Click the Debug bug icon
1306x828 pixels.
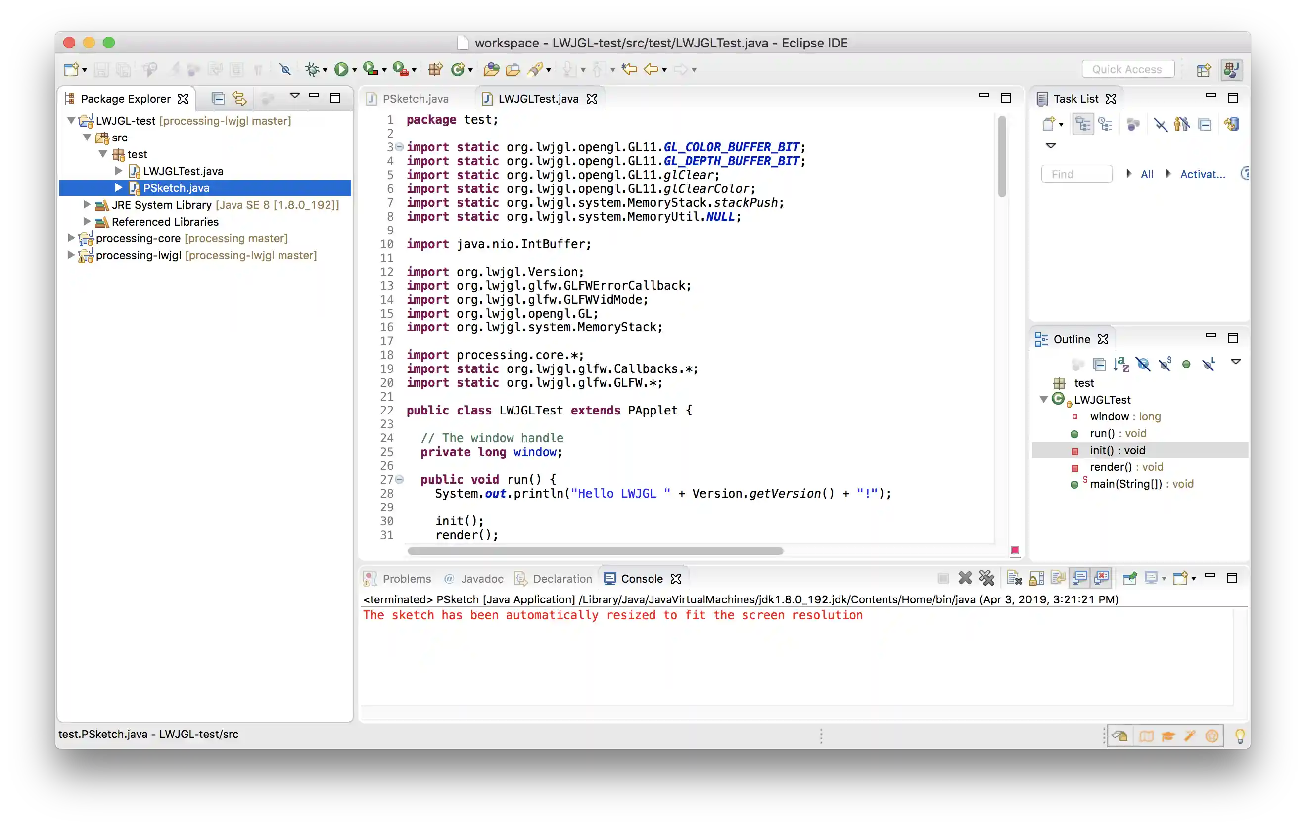[x=312, y=69]
